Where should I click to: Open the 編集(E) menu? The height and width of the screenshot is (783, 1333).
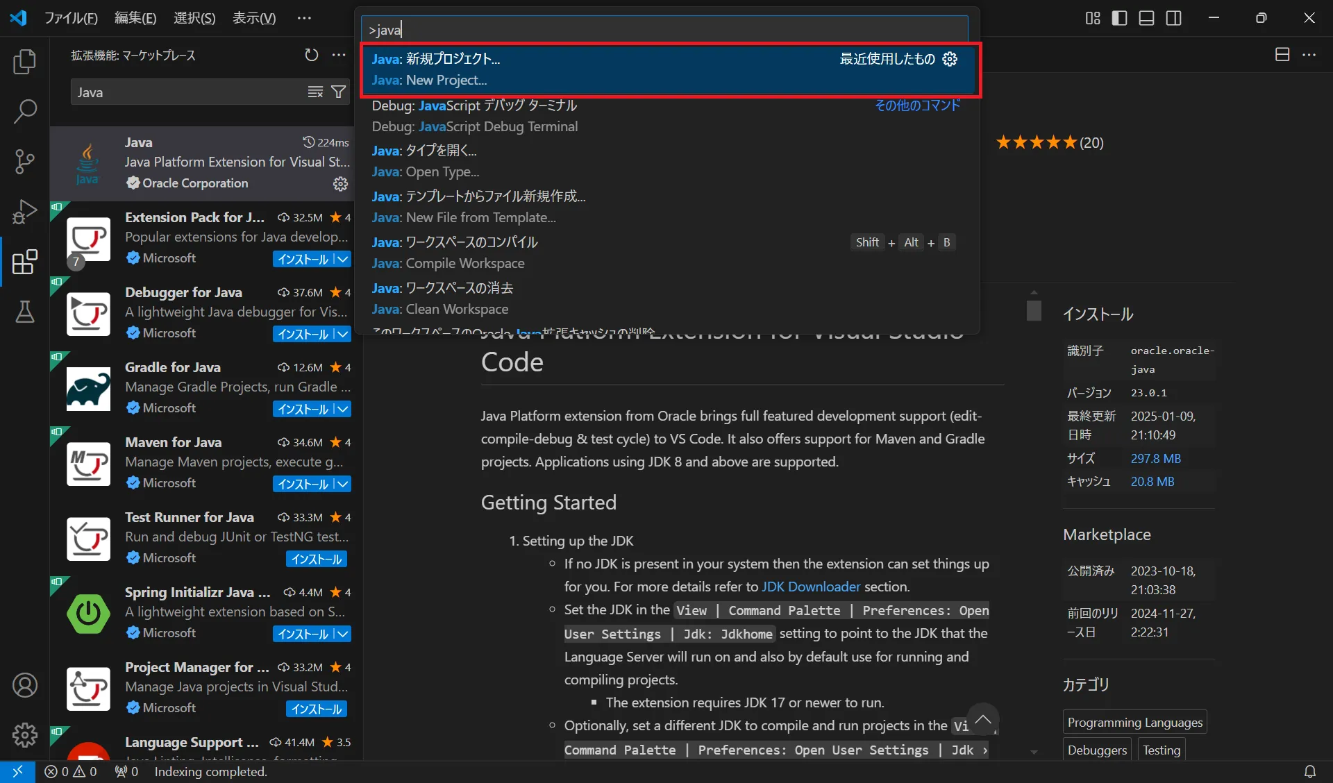pos(135,18)
